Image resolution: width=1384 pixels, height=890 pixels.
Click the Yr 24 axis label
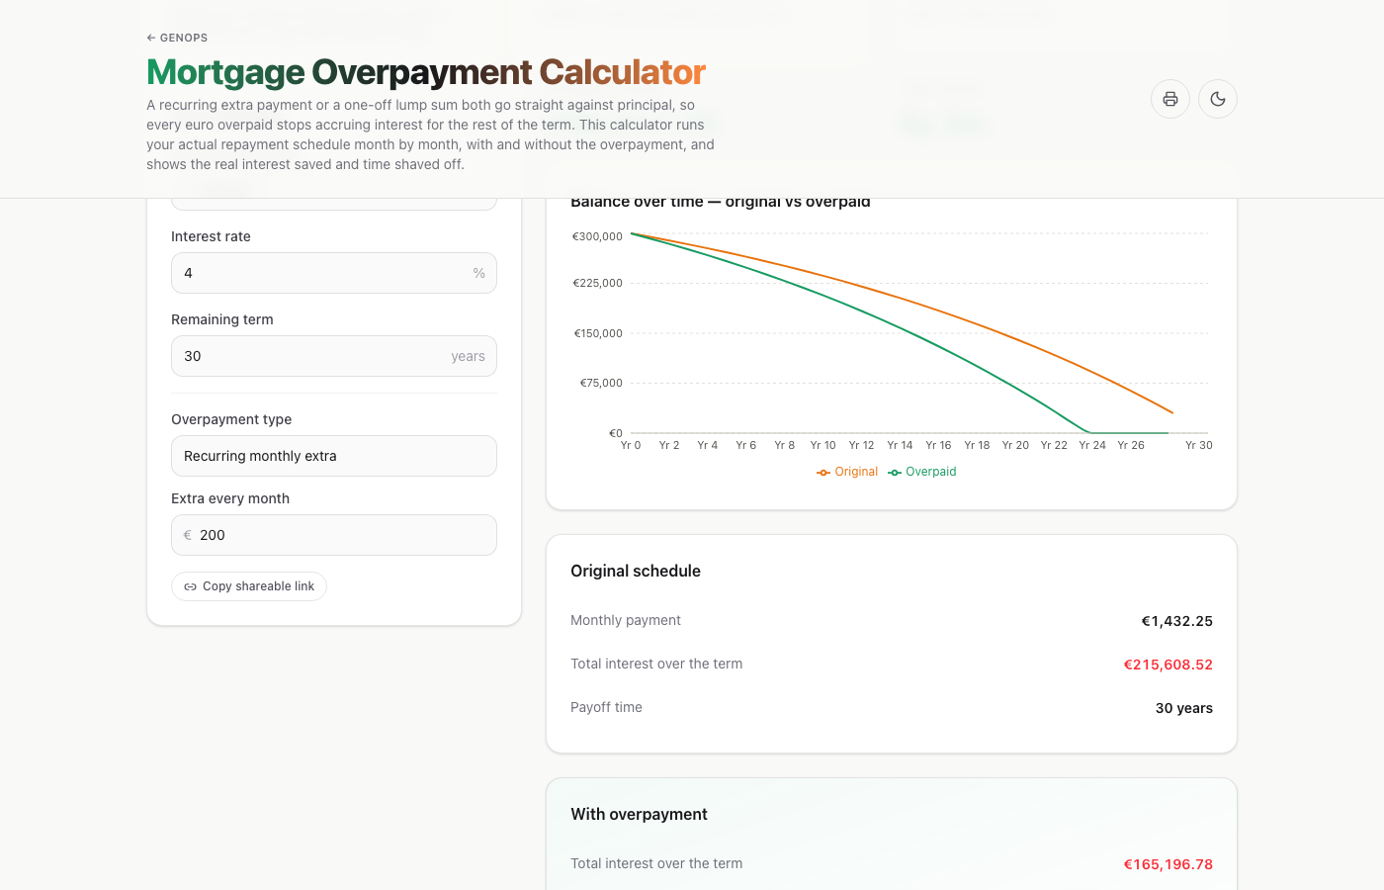[x=1092, y=445]
